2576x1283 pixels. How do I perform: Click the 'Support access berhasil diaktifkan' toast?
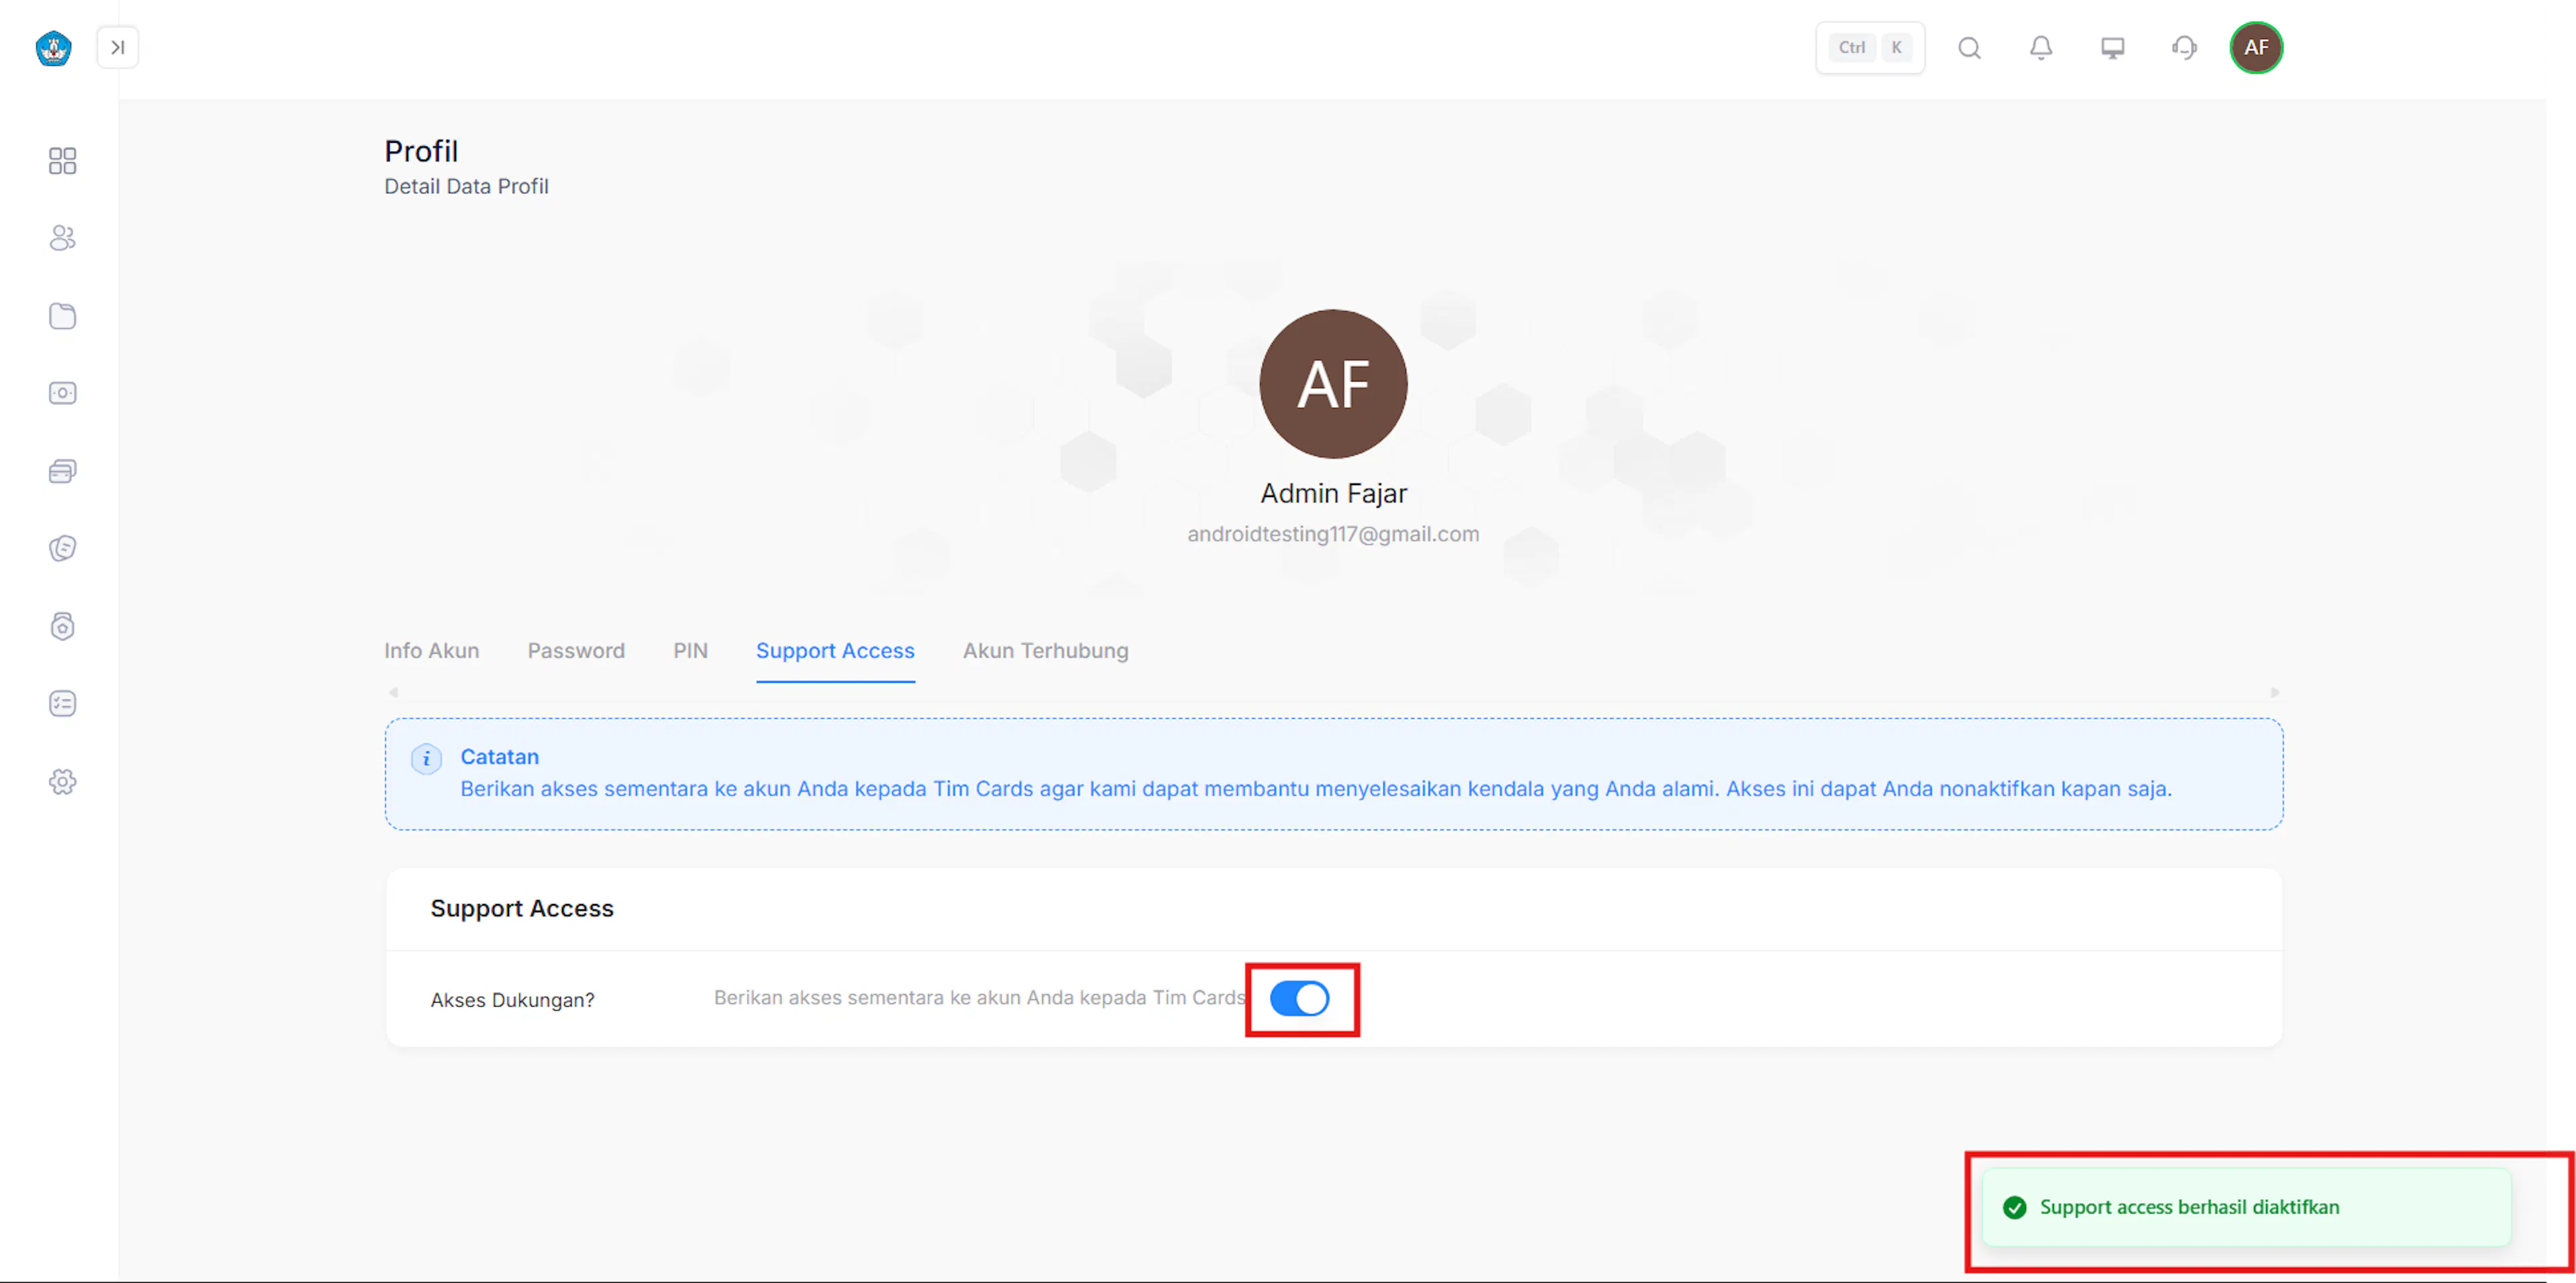tap(2246, 1207)
